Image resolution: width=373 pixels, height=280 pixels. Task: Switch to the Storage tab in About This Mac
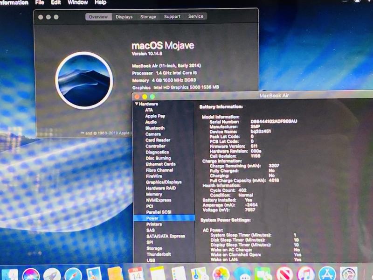148,17
